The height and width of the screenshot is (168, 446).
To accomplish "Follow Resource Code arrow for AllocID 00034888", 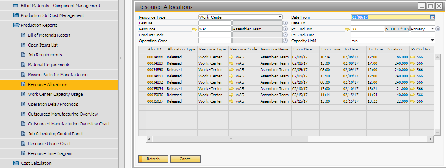I will pyautogui.click(x=231, y=57).
